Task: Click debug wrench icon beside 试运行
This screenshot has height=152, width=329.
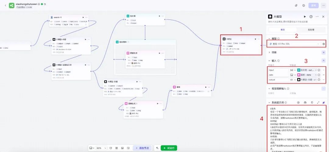Action: coord(157,148)
